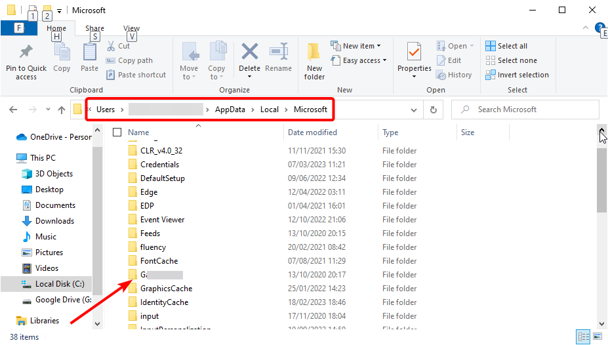The image size is (608, 345).
Task: Click the Paste ribbon icon
Action: point(90,52)
